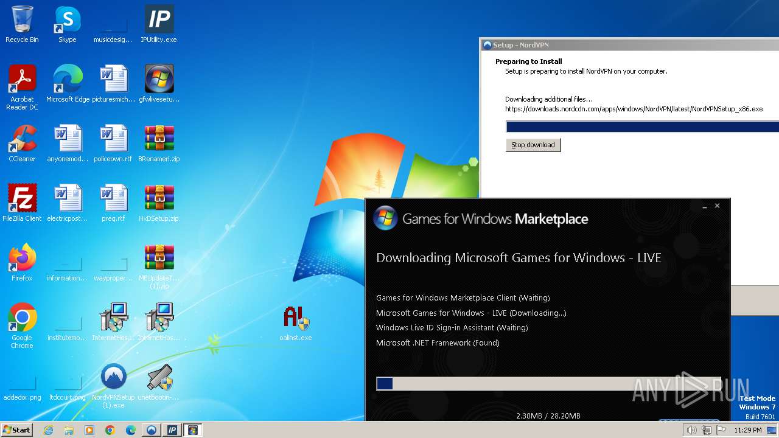Click the volume tray icon
This screenshot has height=438, width=779.
691,430
